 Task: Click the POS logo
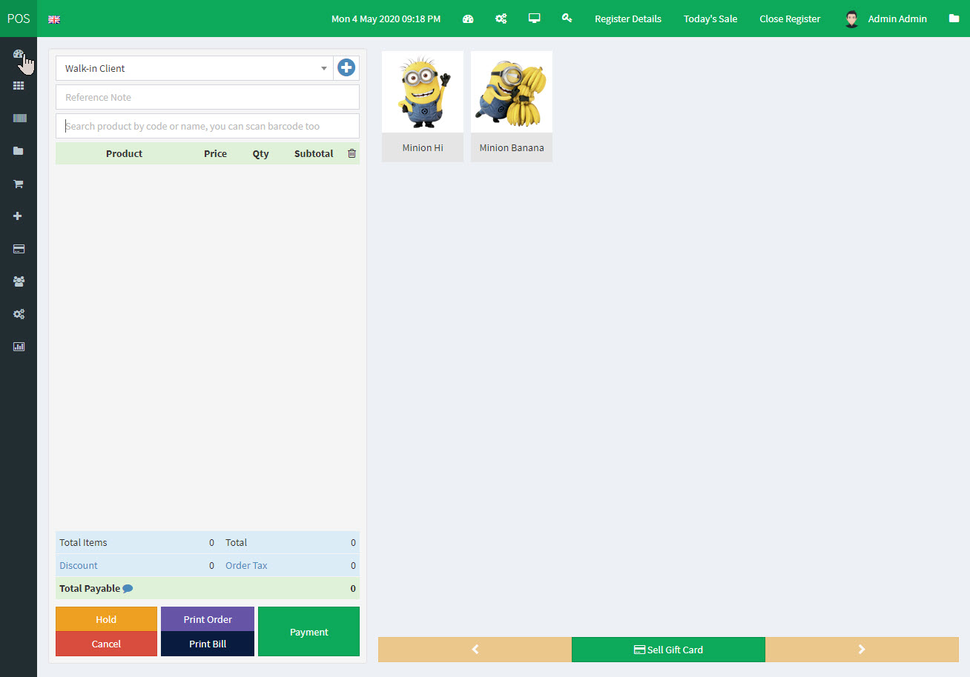click(19, 19)
